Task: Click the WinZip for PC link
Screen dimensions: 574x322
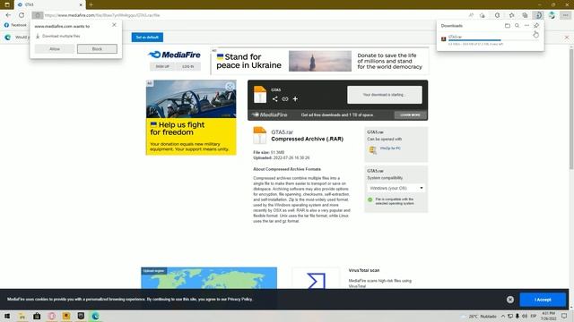Action: [x=390, y=148]
